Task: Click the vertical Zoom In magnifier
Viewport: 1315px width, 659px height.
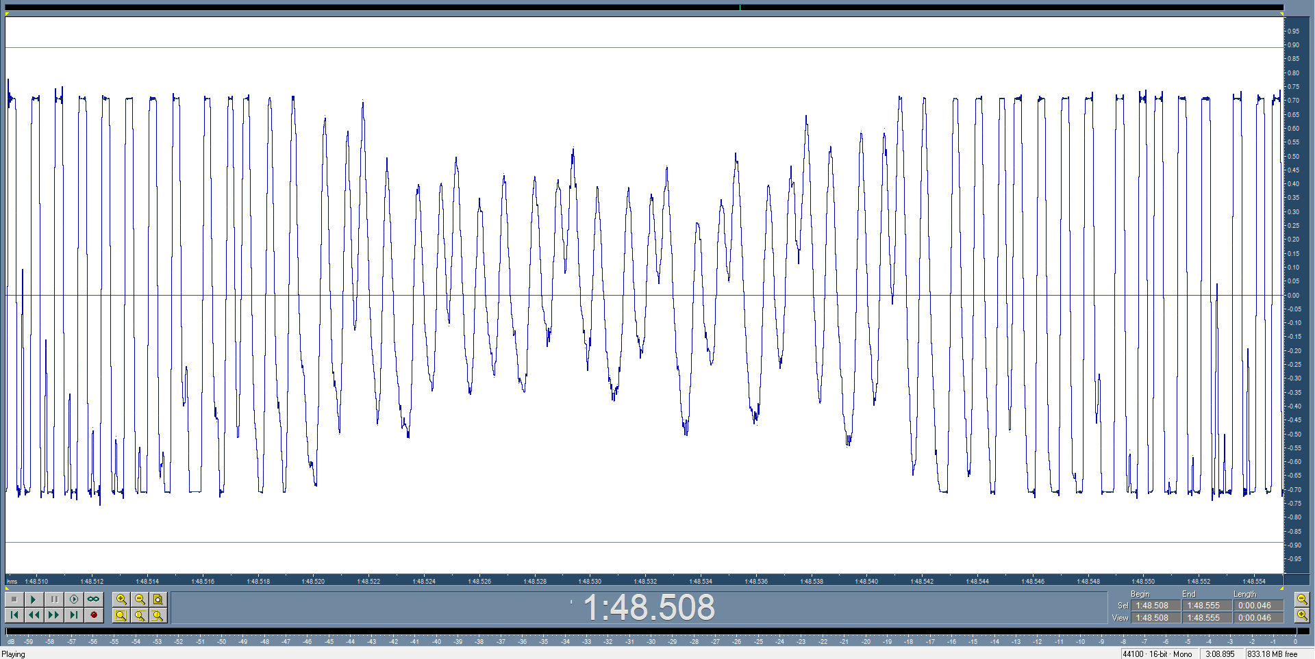Action: [x=1301, y=615]
